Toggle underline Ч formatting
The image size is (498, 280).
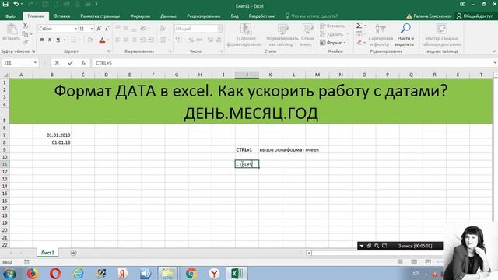point(58,40)
